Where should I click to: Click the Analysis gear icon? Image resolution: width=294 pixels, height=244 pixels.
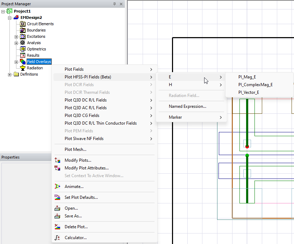23,43
